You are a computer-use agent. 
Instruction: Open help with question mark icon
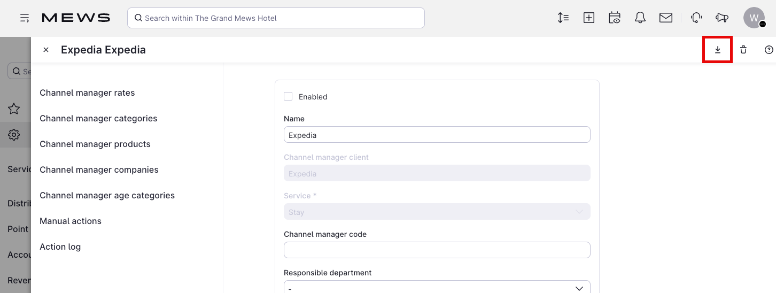point(769,50)
